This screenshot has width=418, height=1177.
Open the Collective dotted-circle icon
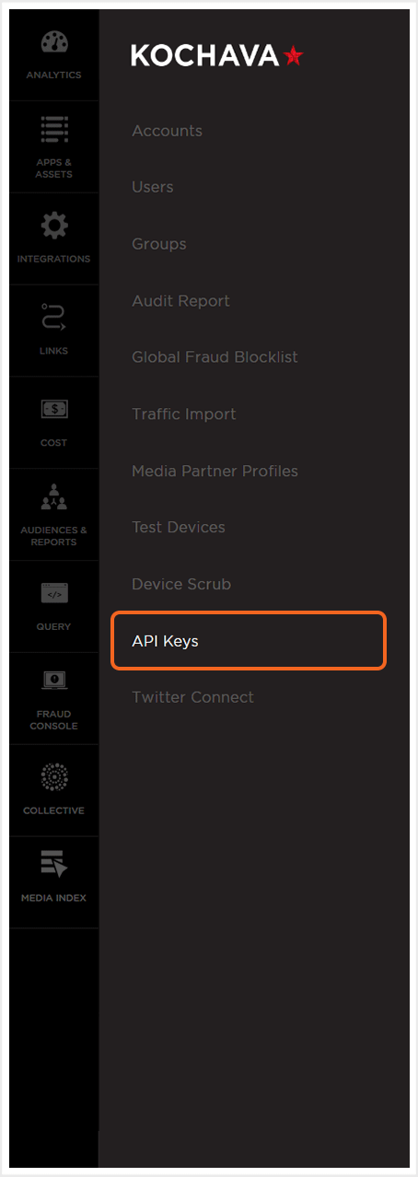[x=54, y=776]
